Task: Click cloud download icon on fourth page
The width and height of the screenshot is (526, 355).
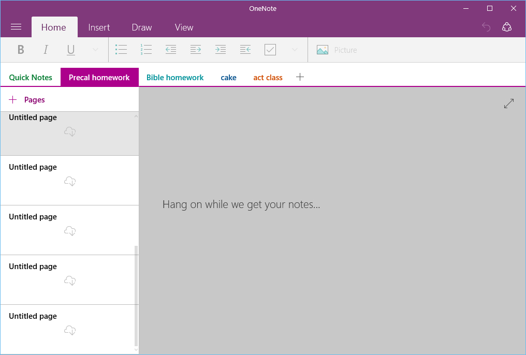Action: coord(70,280)
